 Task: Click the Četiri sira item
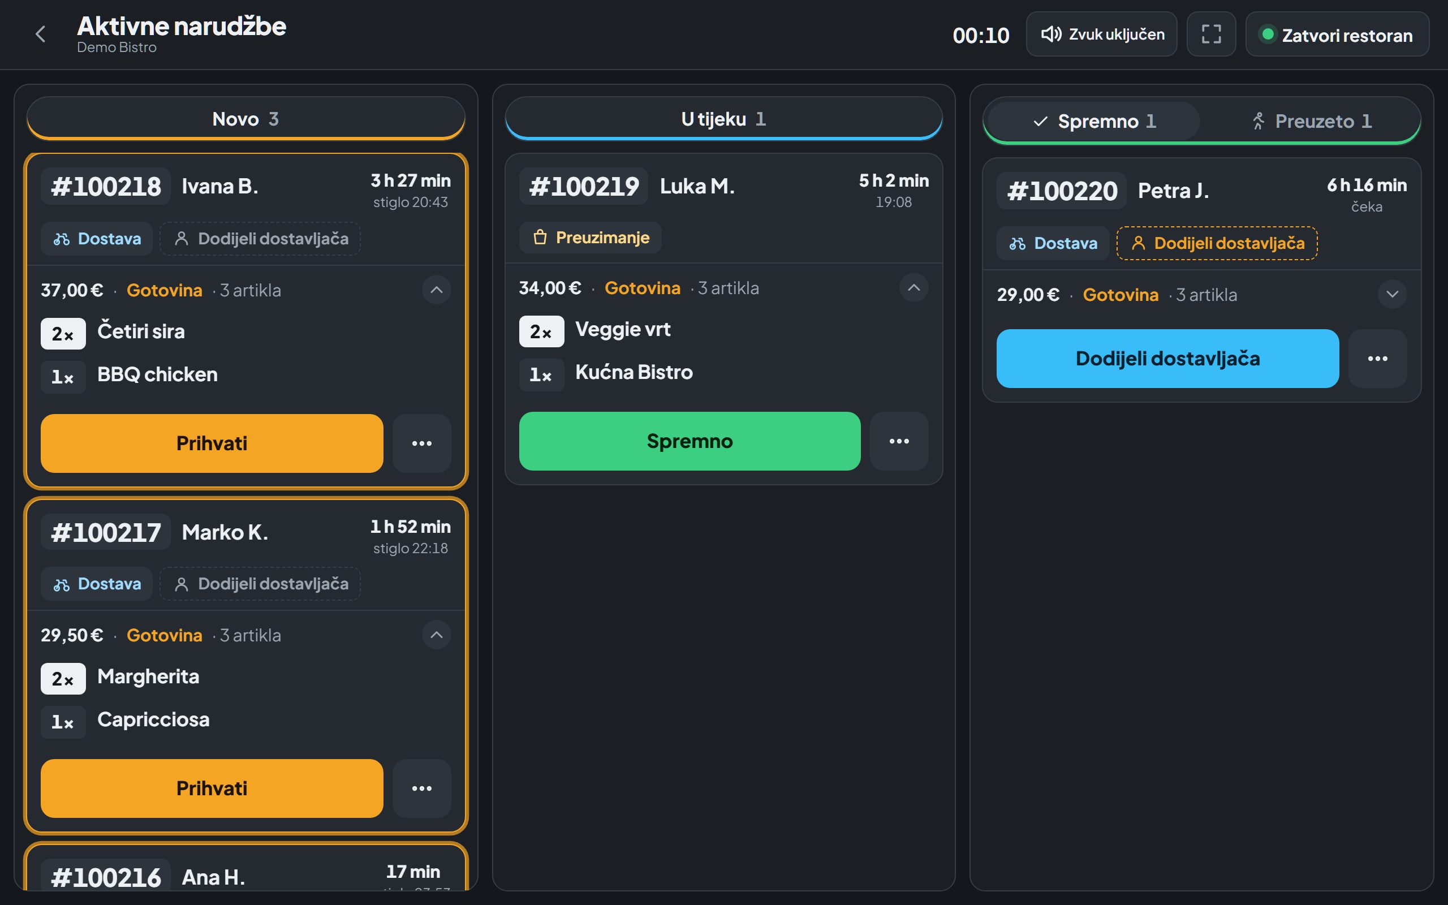(x=141, y=331)
